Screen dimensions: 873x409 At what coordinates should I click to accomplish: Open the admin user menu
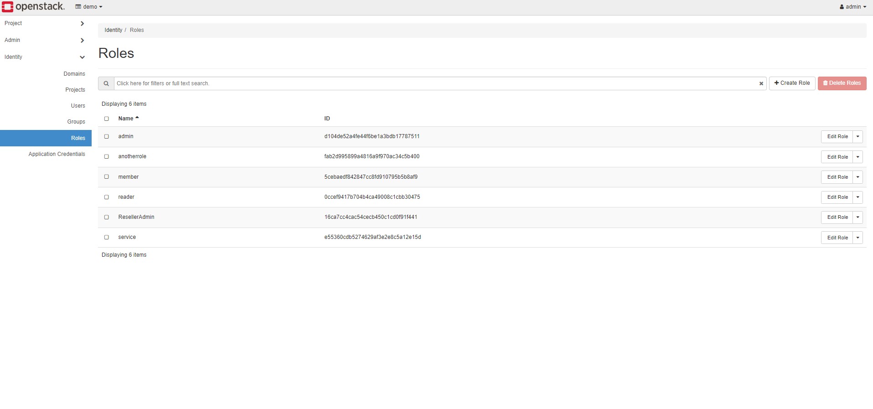pyautogui.click(x=852, y=7)
